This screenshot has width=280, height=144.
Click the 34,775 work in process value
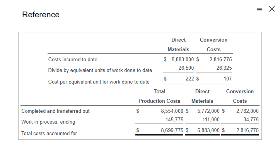click(251, 119)
